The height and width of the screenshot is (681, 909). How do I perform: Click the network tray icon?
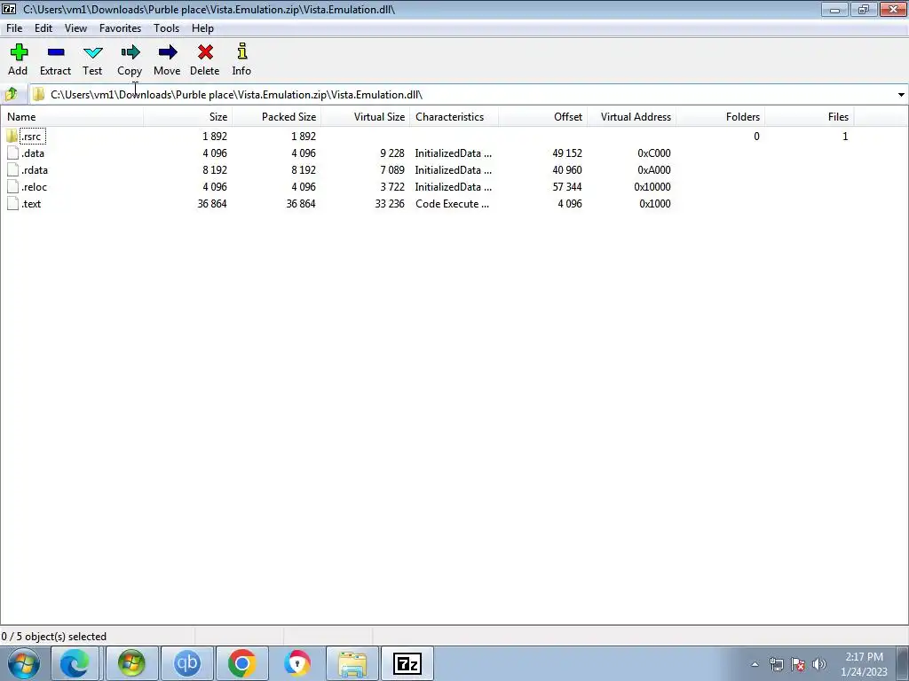(x=776, y=664)
